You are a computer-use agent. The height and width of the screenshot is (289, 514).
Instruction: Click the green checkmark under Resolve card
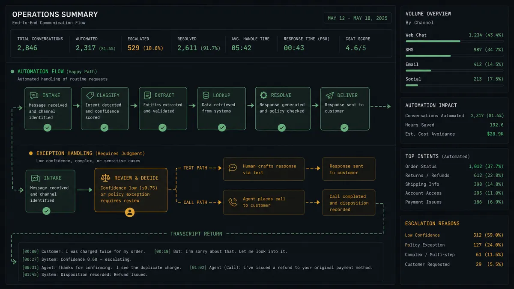pos(281,128)
